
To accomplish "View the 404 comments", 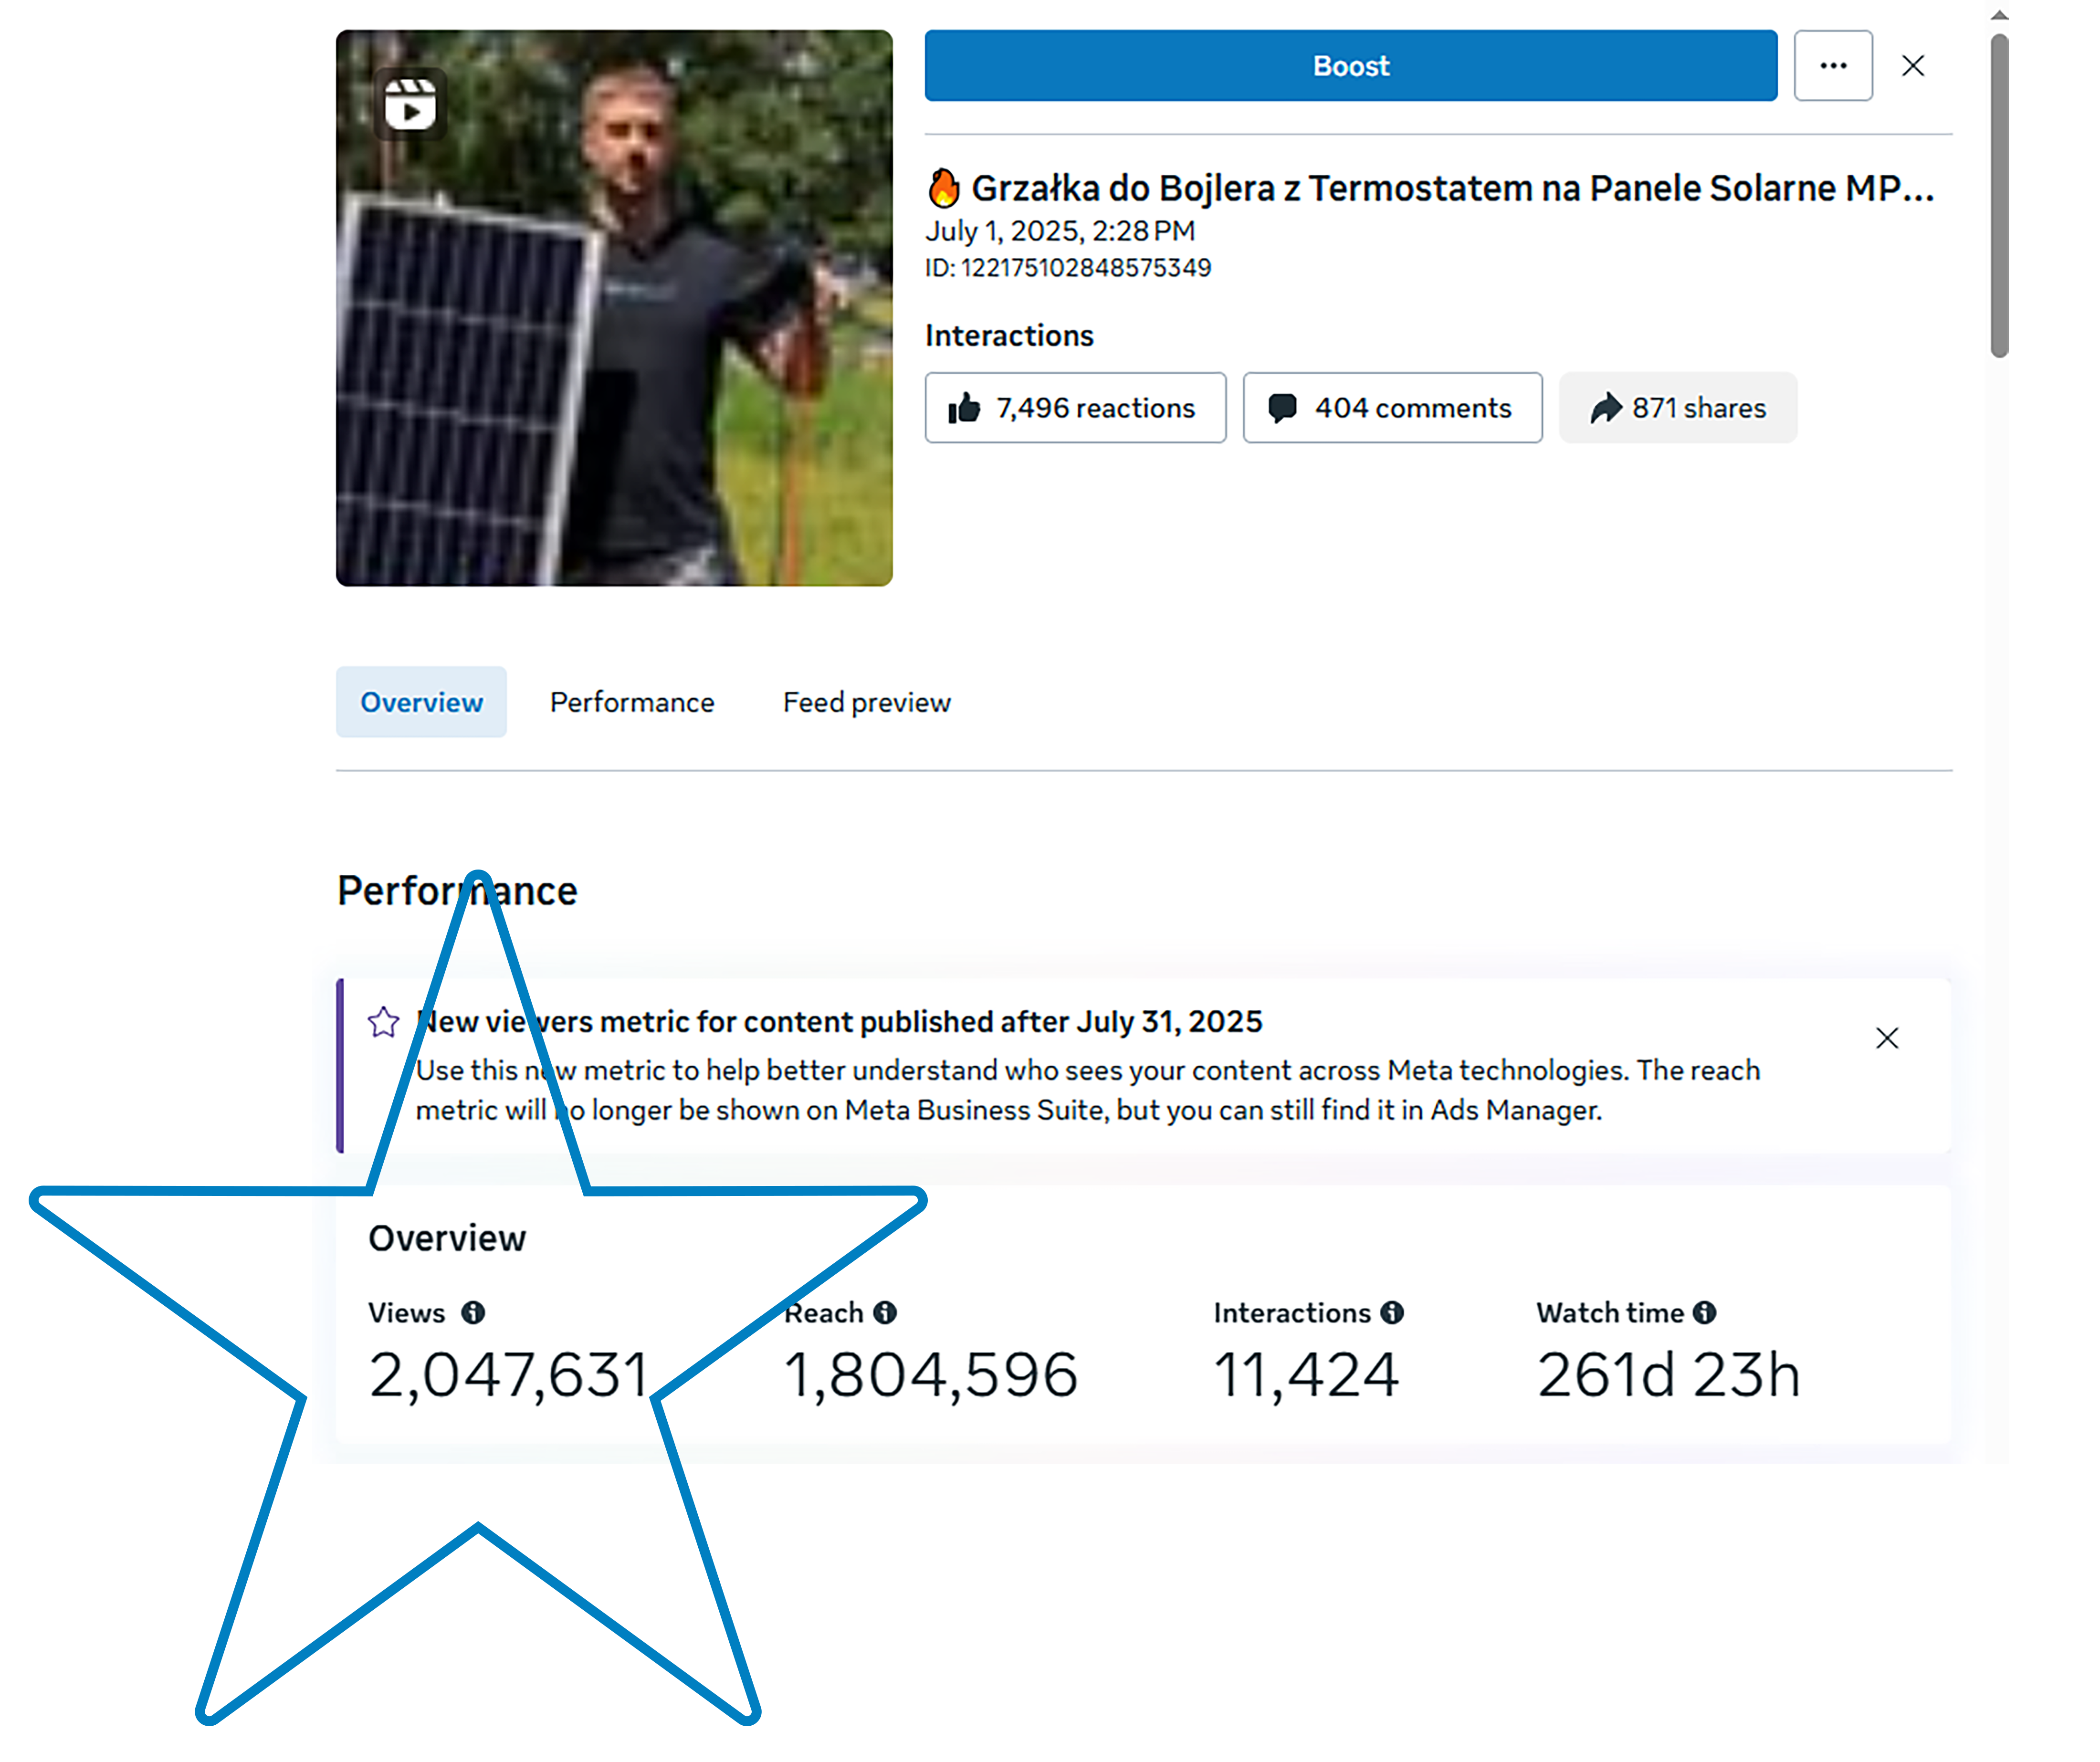I will click(x=1392, y=407).
